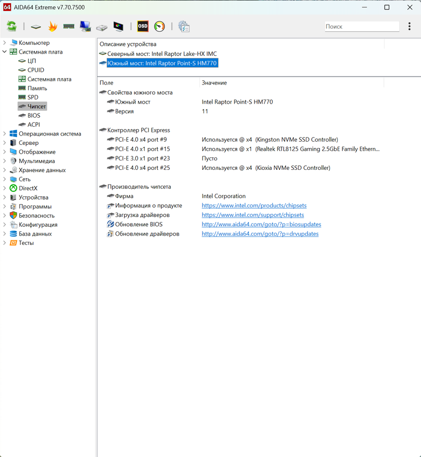
Task: Click the Свойства южного моста group header
Action: [x=140, y=92]
